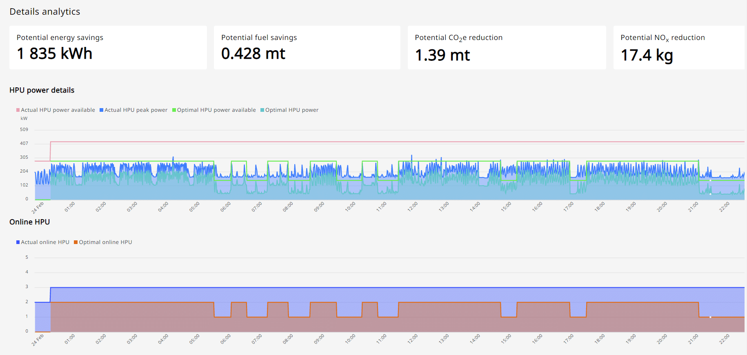
Task: Open the Potential NOx reduction card
Action: (678, 48)
